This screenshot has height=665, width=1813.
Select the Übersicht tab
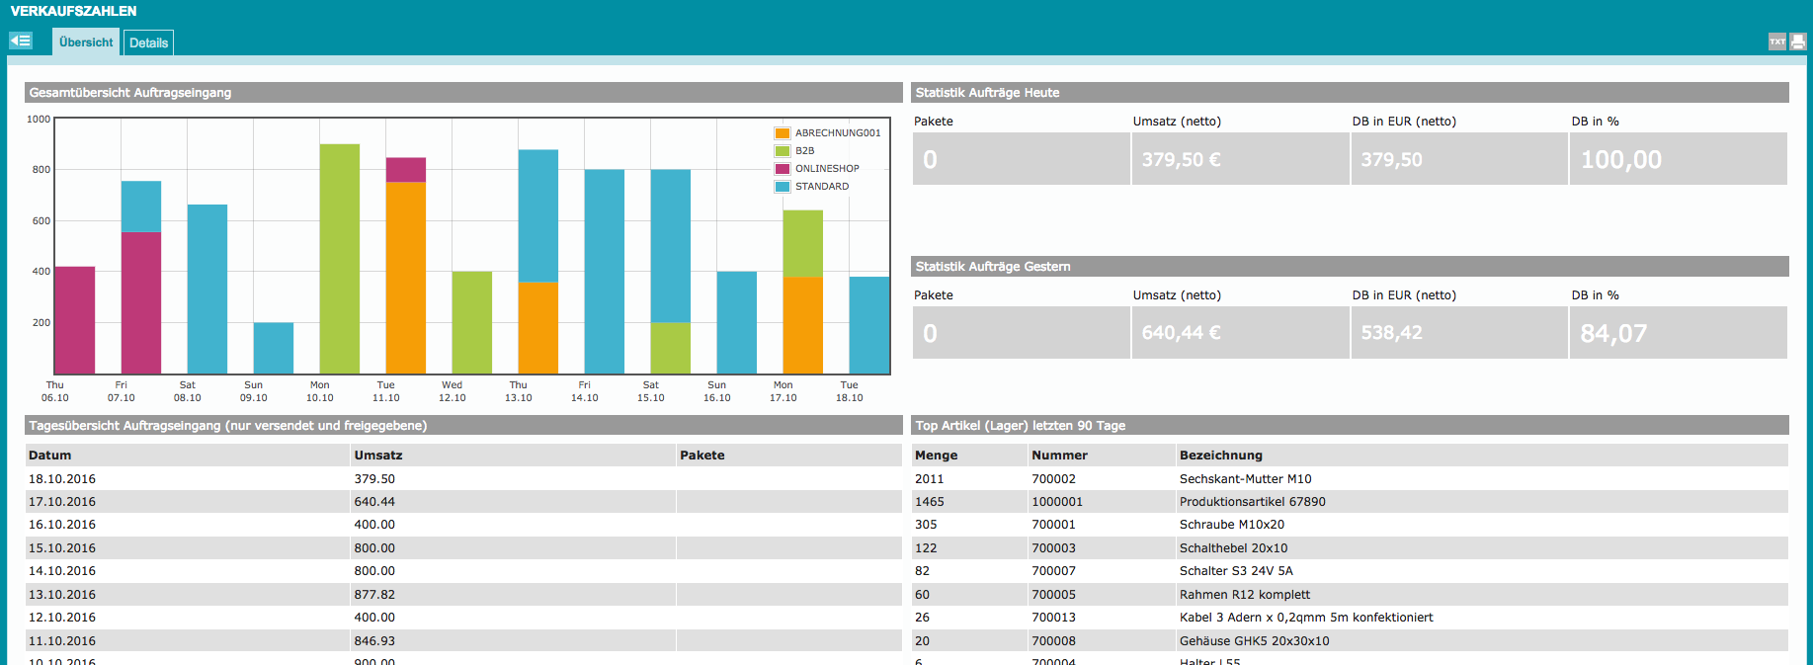click(86, 42)
